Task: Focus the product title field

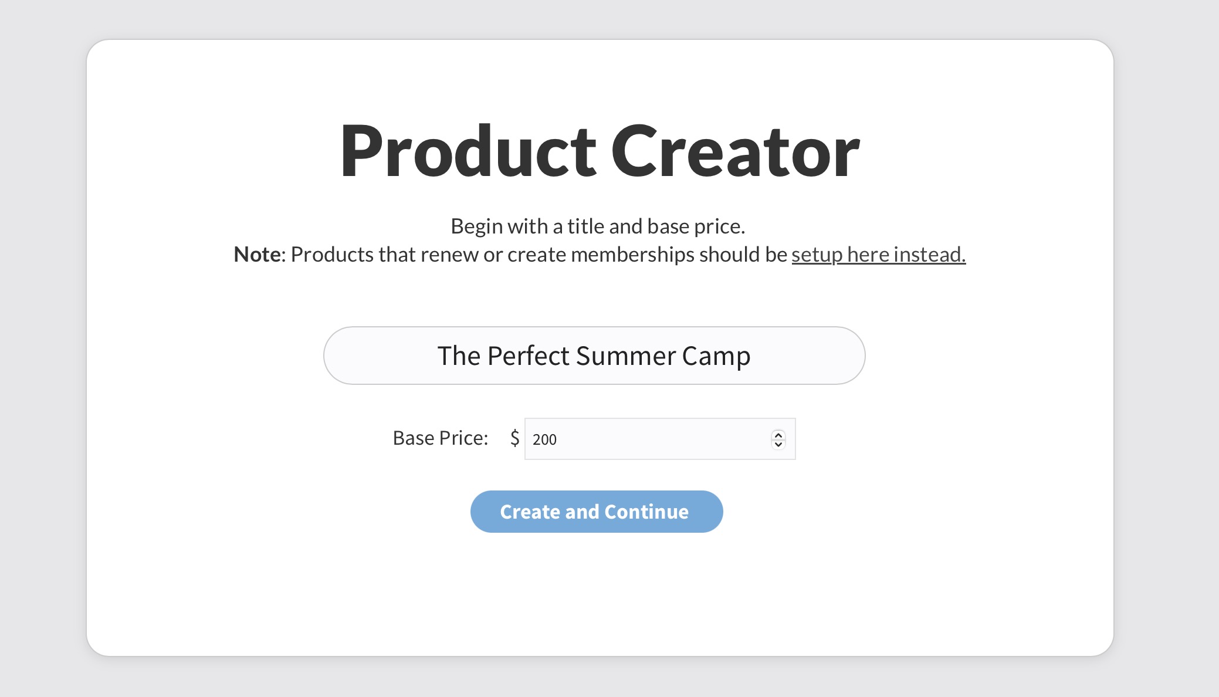Action: click(594, 356)
